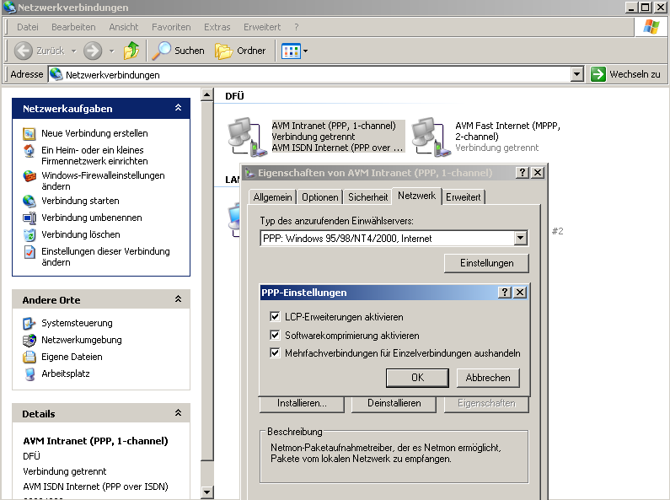Toggle the Ordner folders pane
This screenshot has height=500, width=670.
click(240, 51)
